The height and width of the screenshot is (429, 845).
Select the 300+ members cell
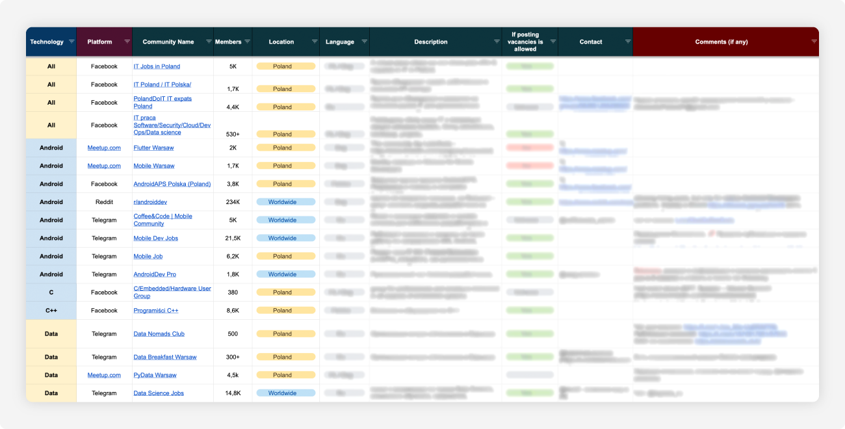click(233, 357)
